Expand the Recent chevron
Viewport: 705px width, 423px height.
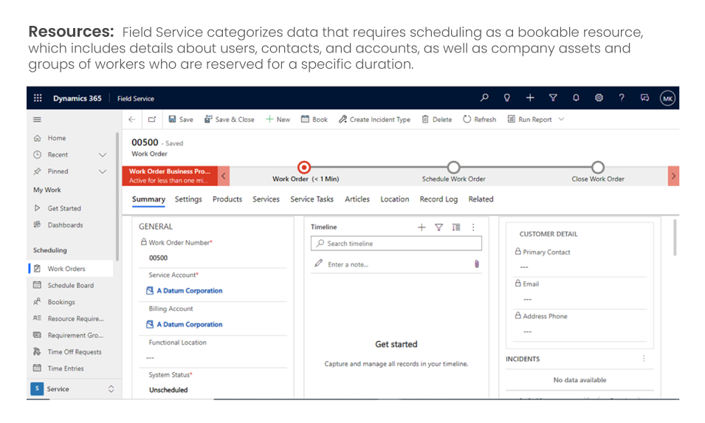point(103,154)
